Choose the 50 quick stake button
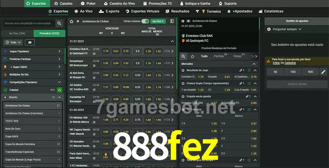Viewport: 329px width, 168px height. (275, 72)
